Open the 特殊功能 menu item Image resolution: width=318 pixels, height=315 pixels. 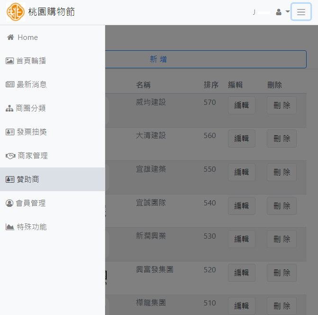(x=53, y=227)
